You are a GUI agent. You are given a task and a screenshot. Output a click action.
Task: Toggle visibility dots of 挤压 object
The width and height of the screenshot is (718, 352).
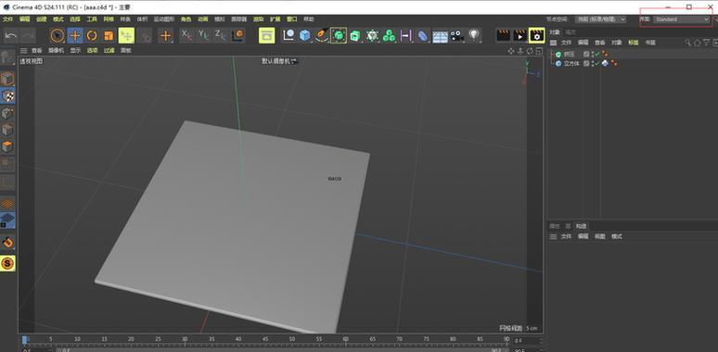point(592,54)
